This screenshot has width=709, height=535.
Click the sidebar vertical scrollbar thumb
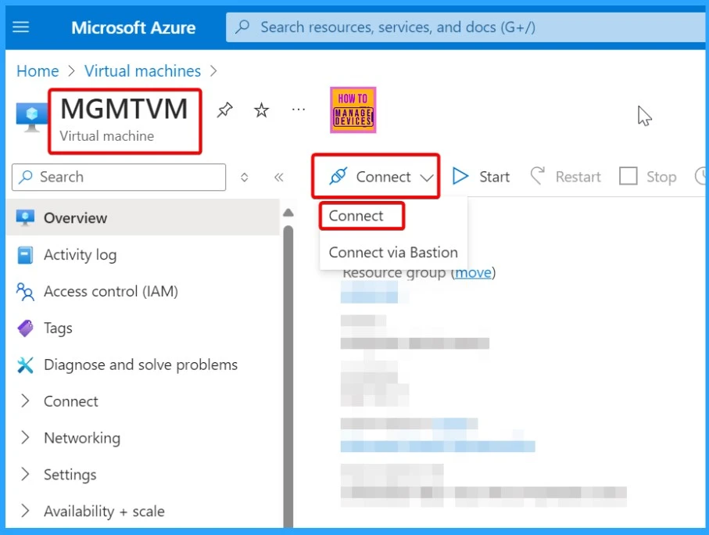tap(288, 376)
